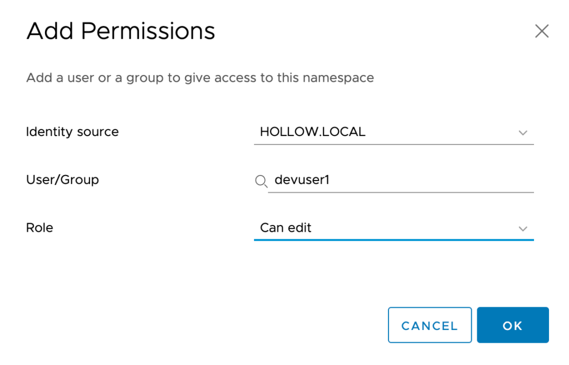Expand the Identity source chevron arrow

coord(522,133)
